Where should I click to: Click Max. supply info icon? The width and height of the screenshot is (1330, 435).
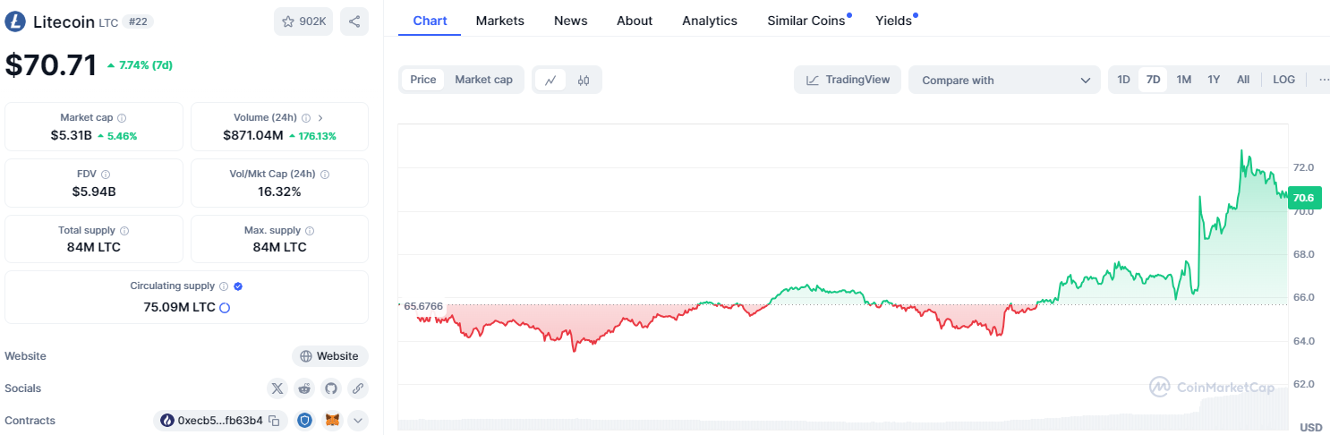310,231
